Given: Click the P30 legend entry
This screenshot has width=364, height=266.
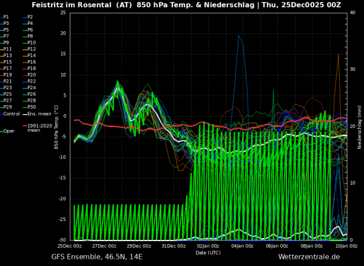Looking at the screenshot, I should click(x=32, y=107).
